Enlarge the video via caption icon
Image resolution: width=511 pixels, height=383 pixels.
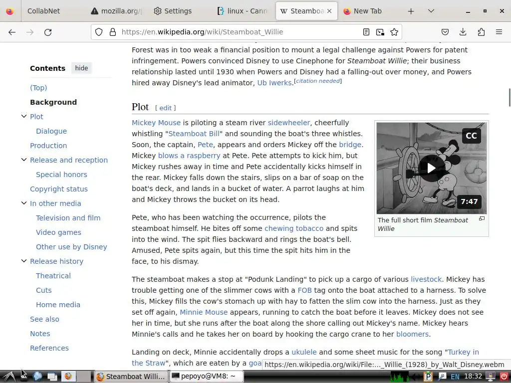[x=482, y=218]
